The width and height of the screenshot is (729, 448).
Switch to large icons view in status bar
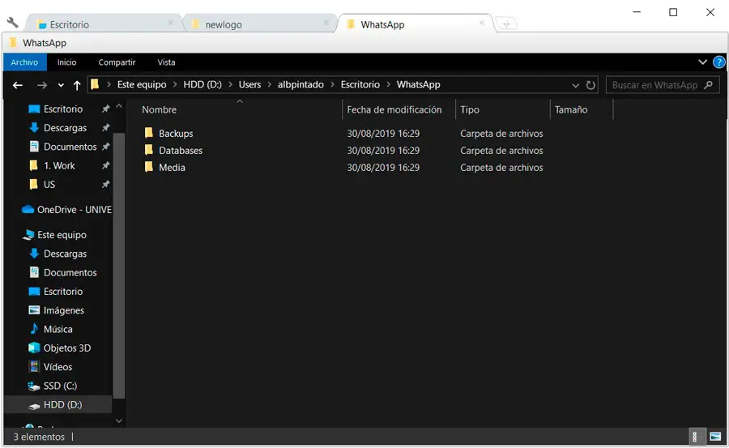click(x=715, y=437)
